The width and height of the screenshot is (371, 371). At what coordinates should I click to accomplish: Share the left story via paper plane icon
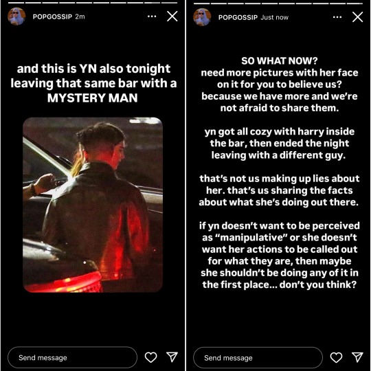172,357
